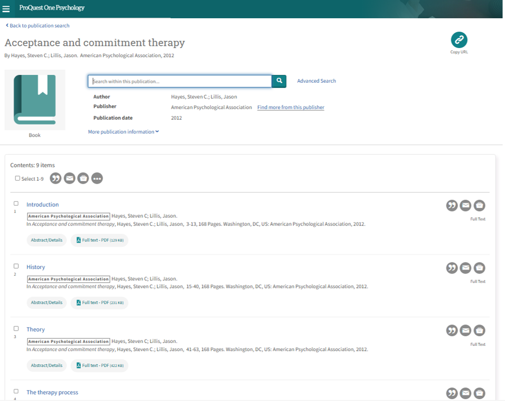
Task: Open Abstract/Details for History
Action: point(47,303)
